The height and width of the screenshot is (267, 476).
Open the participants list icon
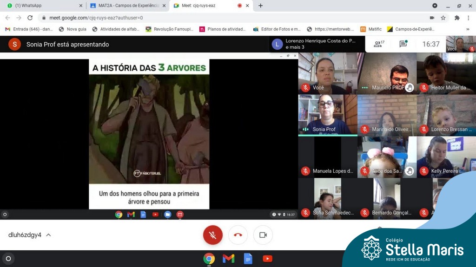coord(379,44)
